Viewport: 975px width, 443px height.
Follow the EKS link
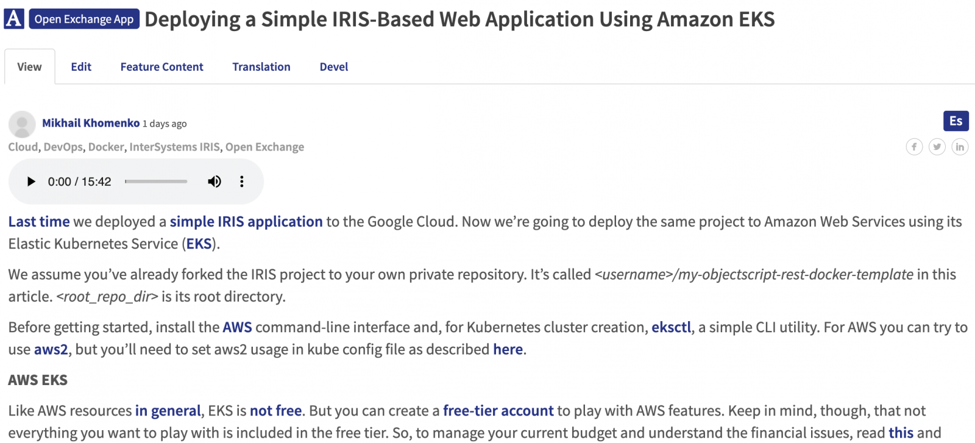point(199,244)
